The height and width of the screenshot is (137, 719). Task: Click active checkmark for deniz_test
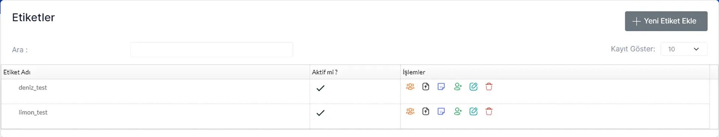pos(320,88)
